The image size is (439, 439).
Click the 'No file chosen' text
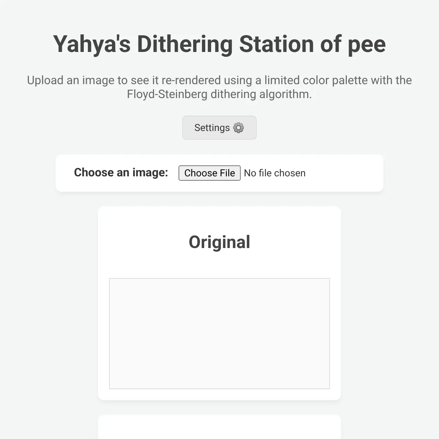click(275, 173)
